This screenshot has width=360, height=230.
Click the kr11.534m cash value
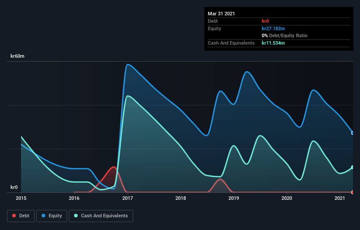[x=273, y=43]
